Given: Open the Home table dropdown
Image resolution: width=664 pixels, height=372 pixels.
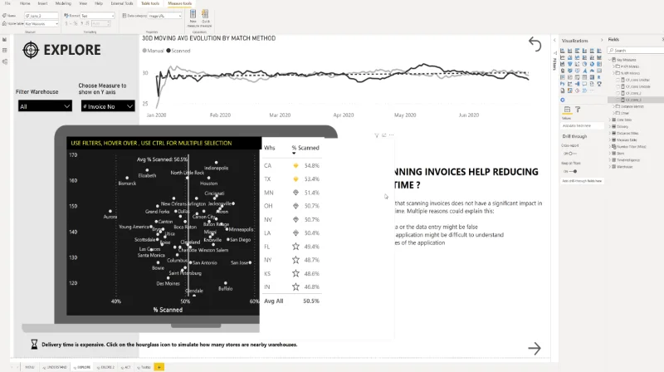Looking at the screenshot, I should (x=41, y=24).
